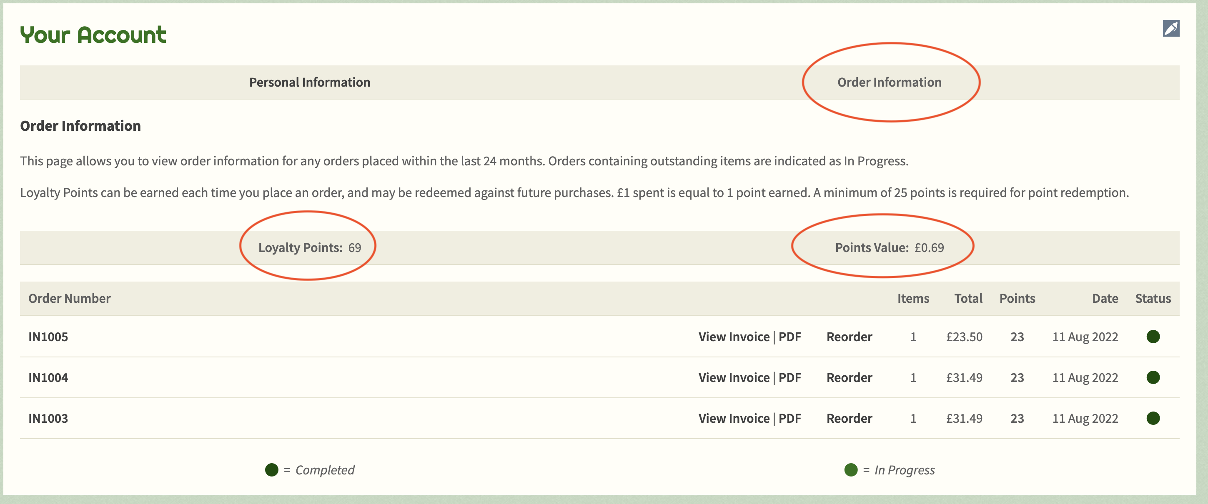Click the Status column header
This screenshot has width=1208, height=504.
click(1153, 298)
